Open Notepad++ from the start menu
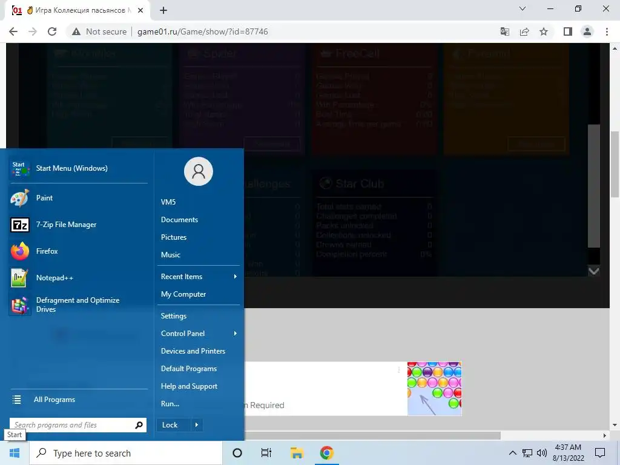Viewport: 620px width, 465px height. 78,277
